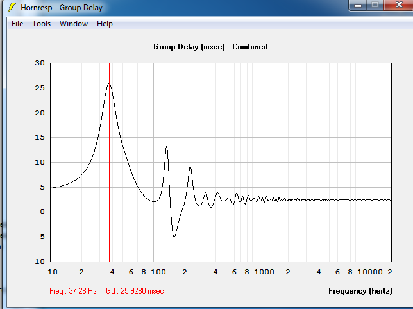
Task: Click the disabled maximize window button
Action: pyautogui.click(x=375, y=5)
